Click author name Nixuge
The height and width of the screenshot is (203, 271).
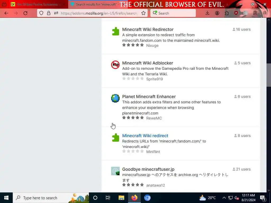pos(152,45)
